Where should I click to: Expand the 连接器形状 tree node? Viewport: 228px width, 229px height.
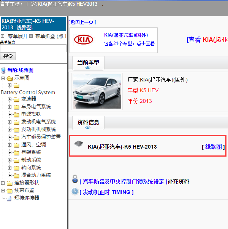tap(3, 183)
